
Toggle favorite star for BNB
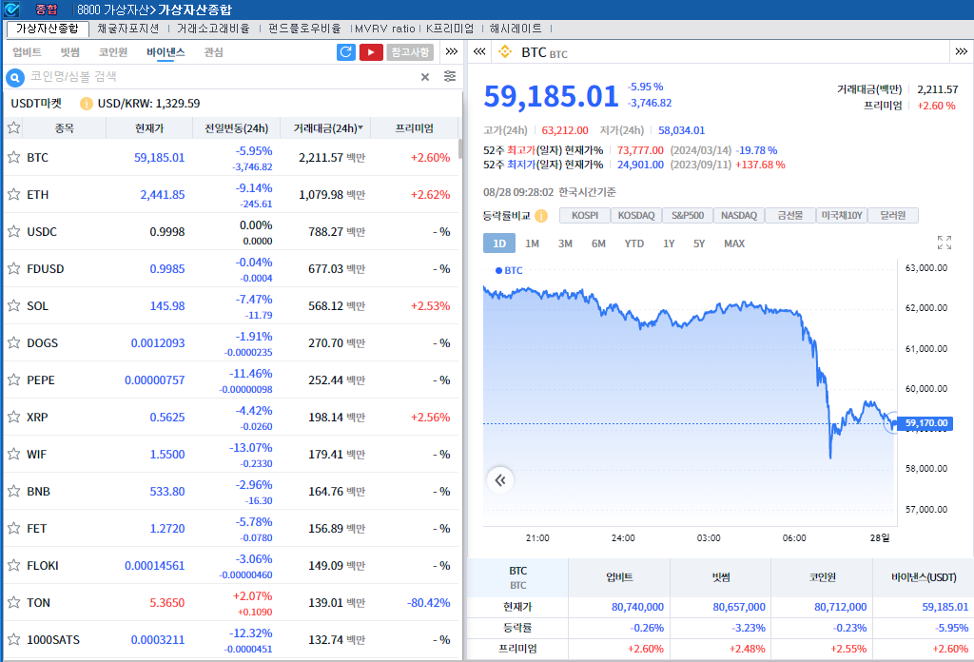(x=13, y=491)
